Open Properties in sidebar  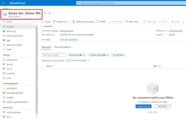click(11, 73)
